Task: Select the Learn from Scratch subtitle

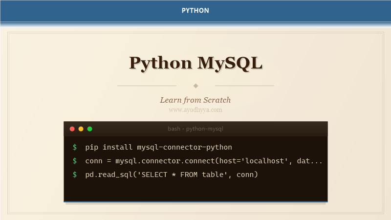Action: coord(195,100)
